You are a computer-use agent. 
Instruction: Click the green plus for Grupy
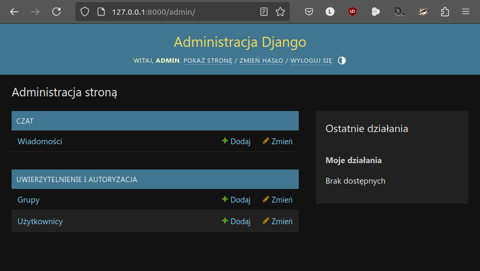pos(224,199)
